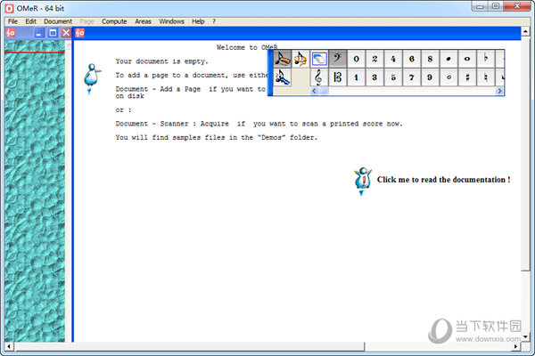The width and height of the screenshot is (535, 356).
Task: Pick digit 4 in the symbol palette
Action: pyautogui.click(x=393, y=59)
